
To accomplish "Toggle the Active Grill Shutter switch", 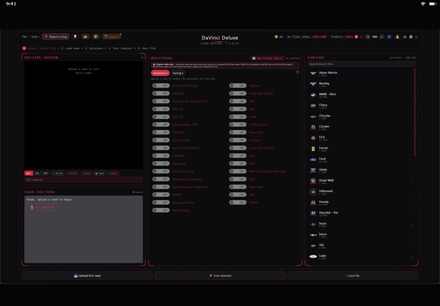I will click(161, 86).
